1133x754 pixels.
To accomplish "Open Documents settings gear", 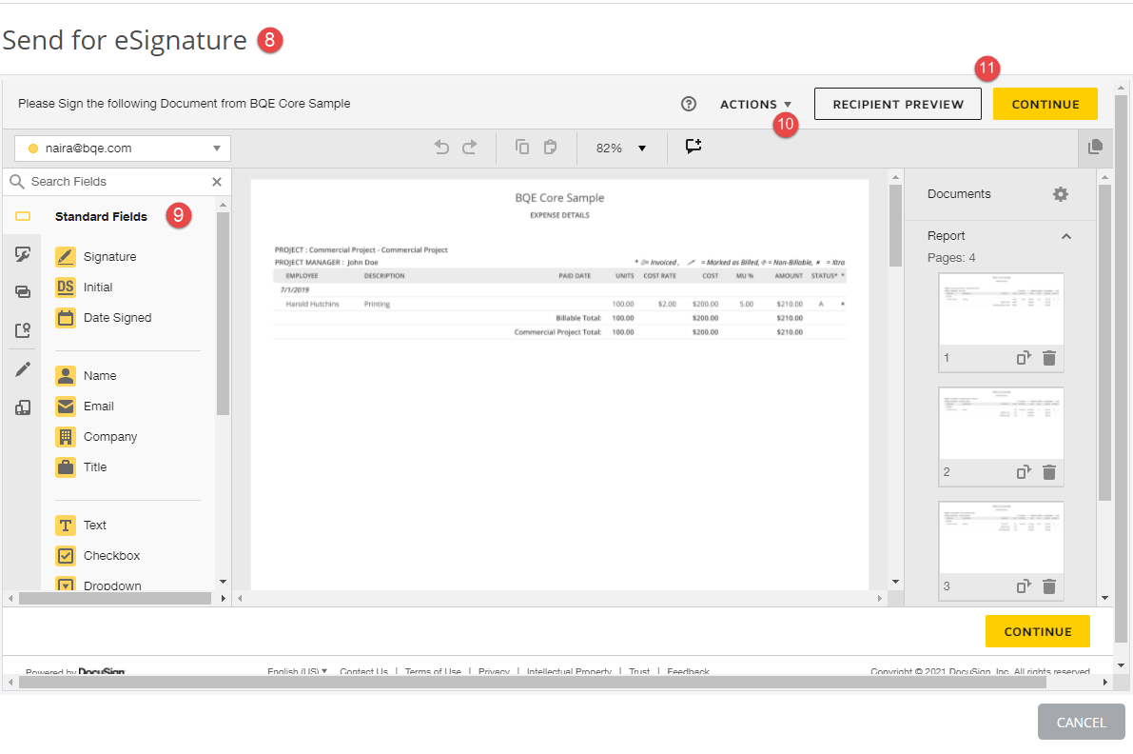I will click(x=1060, y=194).
